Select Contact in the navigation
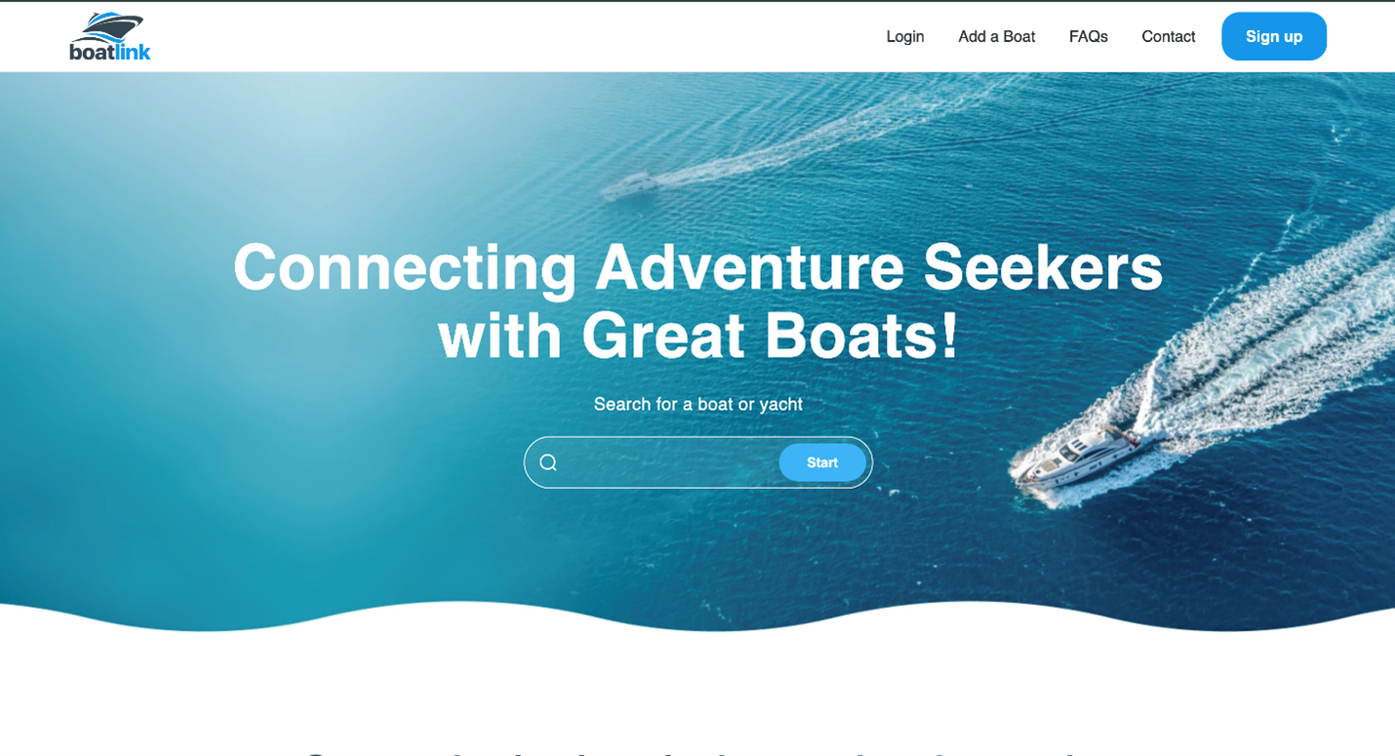Screen dimensions: 1395x756 (x=1168, y=36)
